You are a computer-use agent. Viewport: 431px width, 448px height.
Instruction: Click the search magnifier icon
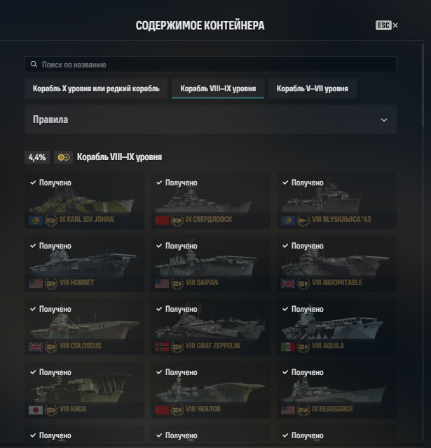(x=34, y=65)
